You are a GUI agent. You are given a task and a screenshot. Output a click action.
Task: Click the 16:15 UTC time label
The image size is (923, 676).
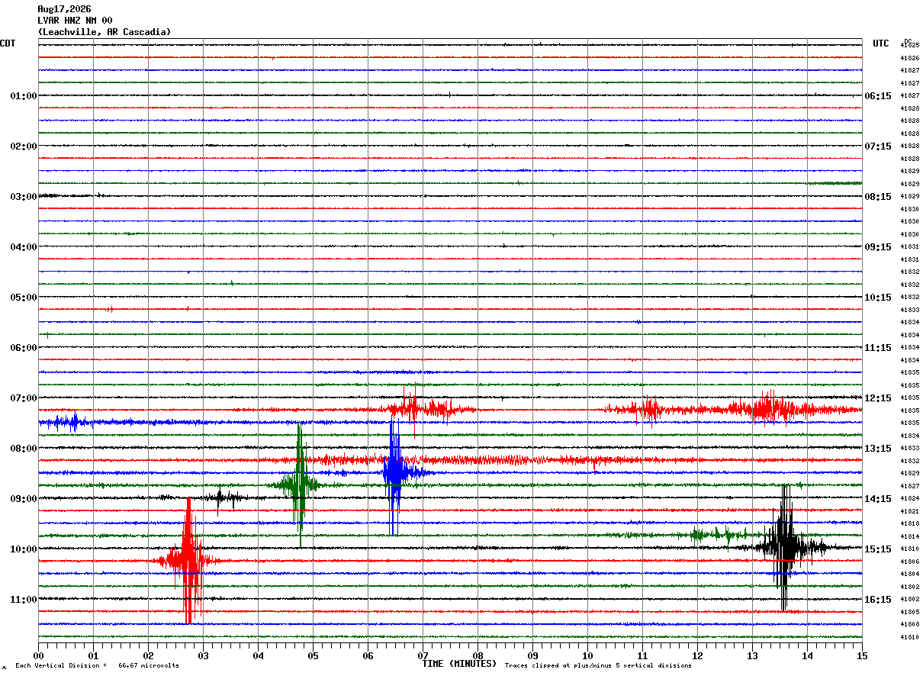pyautogui.click(x=878, y=600)
